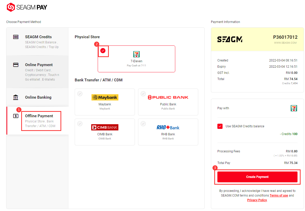Click the 7-Eleven icon beside Pay with
The image size is (305, 211).
click(294, 108)
